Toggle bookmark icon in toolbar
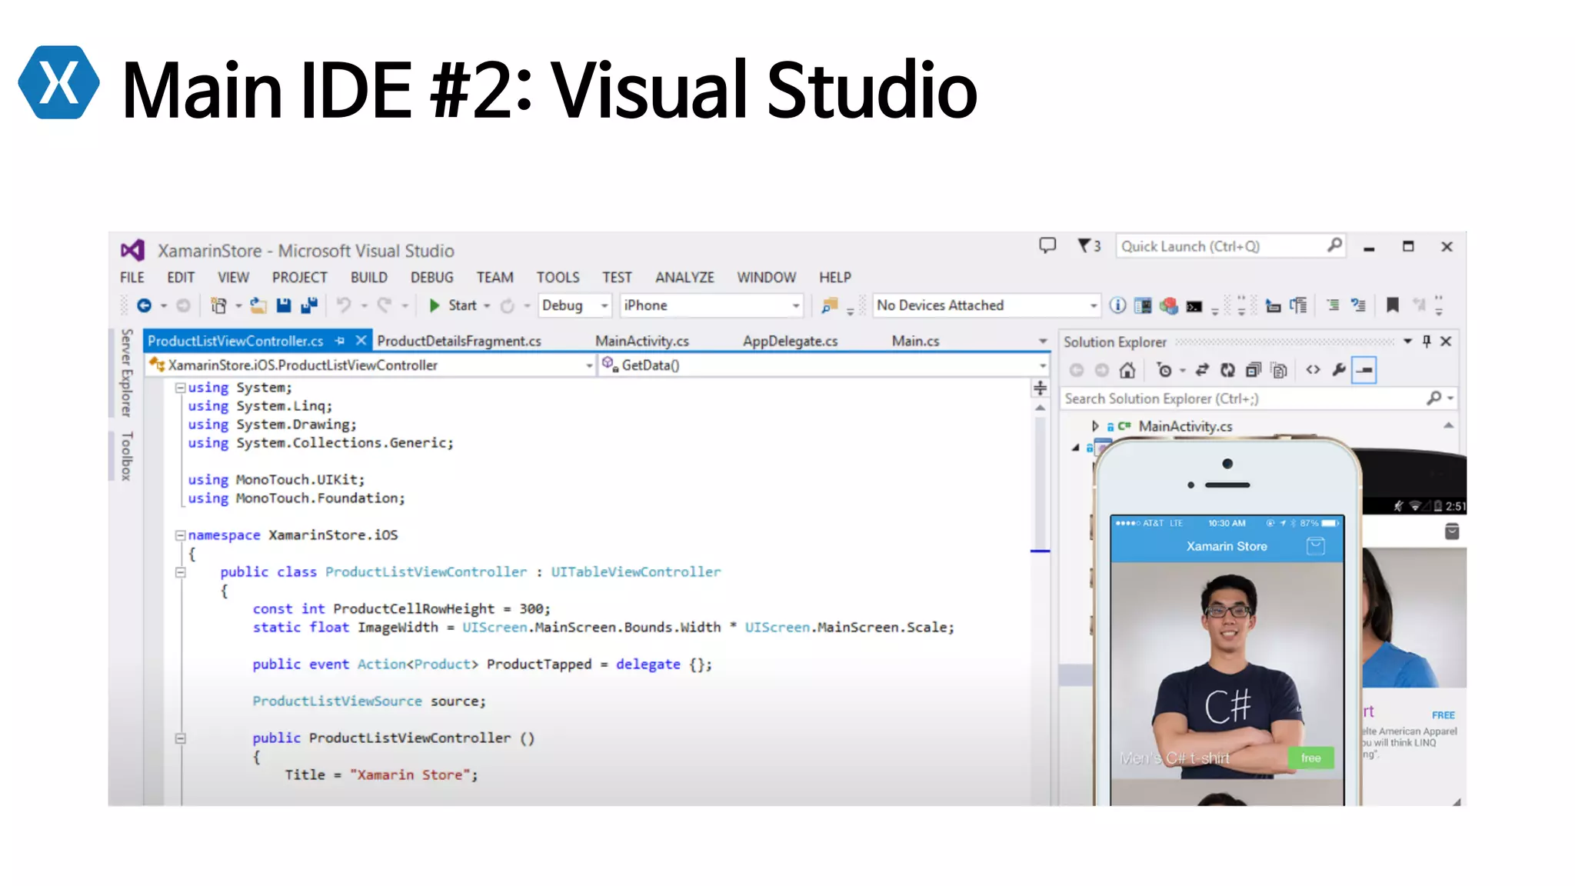This screenshot has height=886, width=1575. point(1392,305)
